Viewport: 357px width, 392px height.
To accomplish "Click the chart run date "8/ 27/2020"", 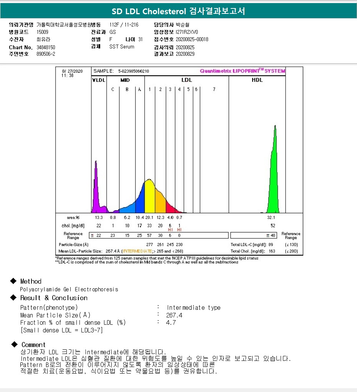I will pos(72,71).
